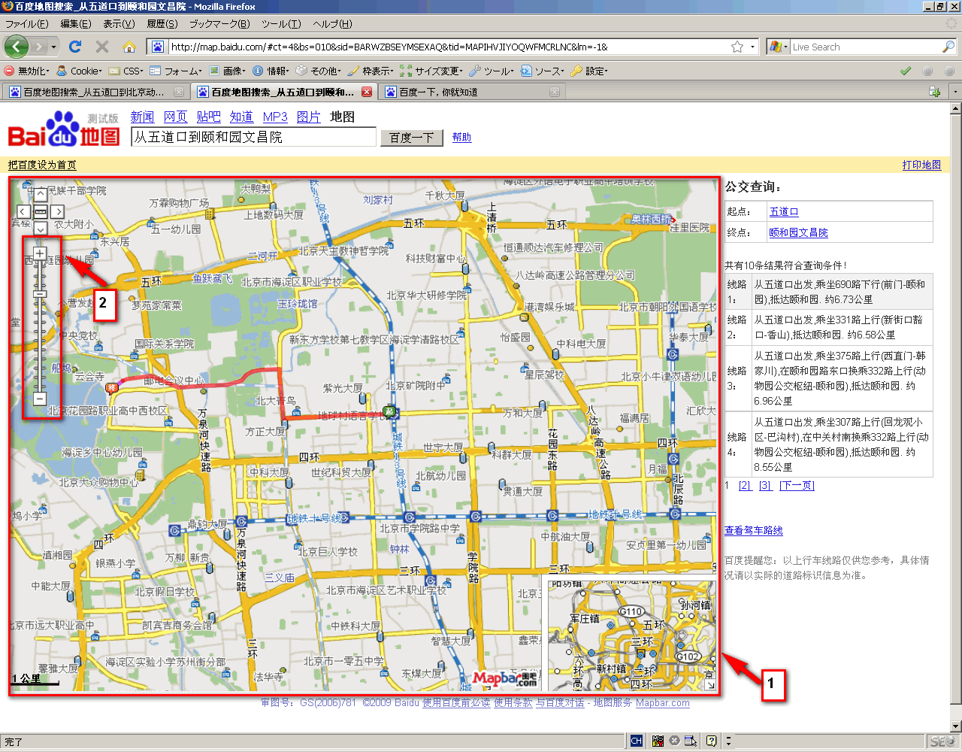Click the 百度一下 search button
The width and height of the screenshot is (962, 752).
[x=412, y=138]
